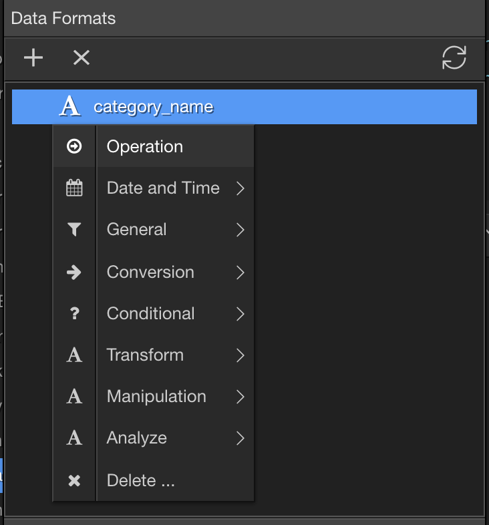
Task: Click the text type icon beside category_name
Action: [x=69, y=106]
